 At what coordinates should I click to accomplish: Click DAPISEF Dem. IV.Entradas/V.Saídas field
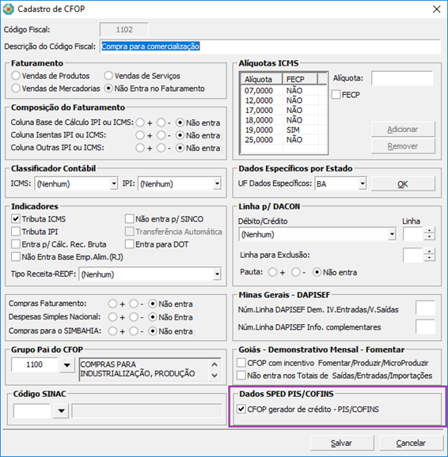(x=425, y=308)
